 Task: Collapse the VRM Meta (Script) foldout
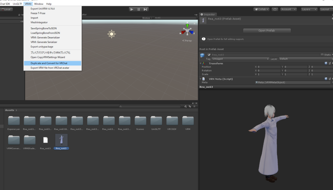pos(200,79)
